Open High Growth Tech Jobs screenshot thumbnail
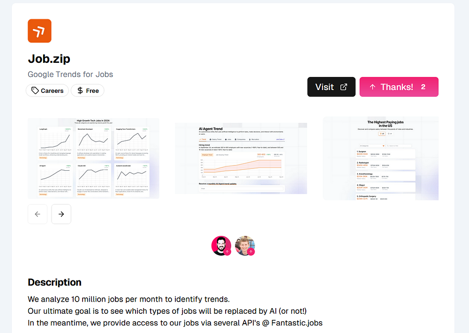Image resolution: width=469 pixels, height=333 pixels. click(94, 158)
